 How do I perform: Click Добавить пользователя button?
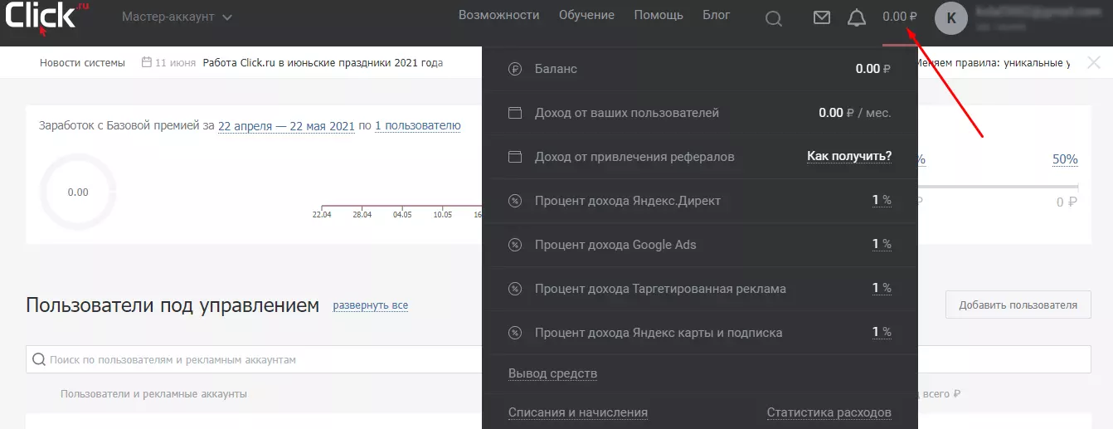(1018, 305)
